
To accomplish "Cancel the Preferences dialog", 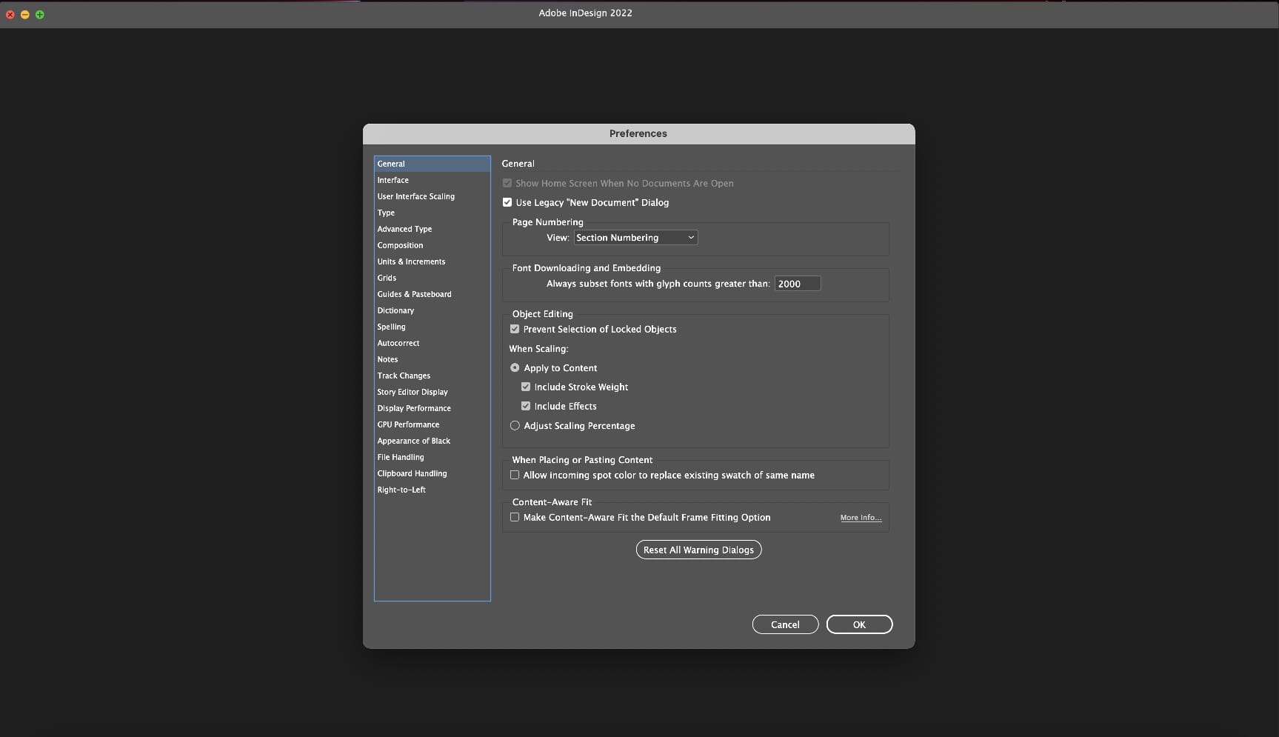I will pos(785,624).
